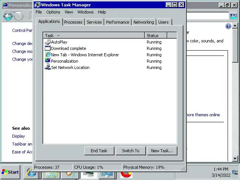Click the Personalization scrollbar down arrow
The height and width of the screenshot is (180, 240).
[x=235, y=158]
